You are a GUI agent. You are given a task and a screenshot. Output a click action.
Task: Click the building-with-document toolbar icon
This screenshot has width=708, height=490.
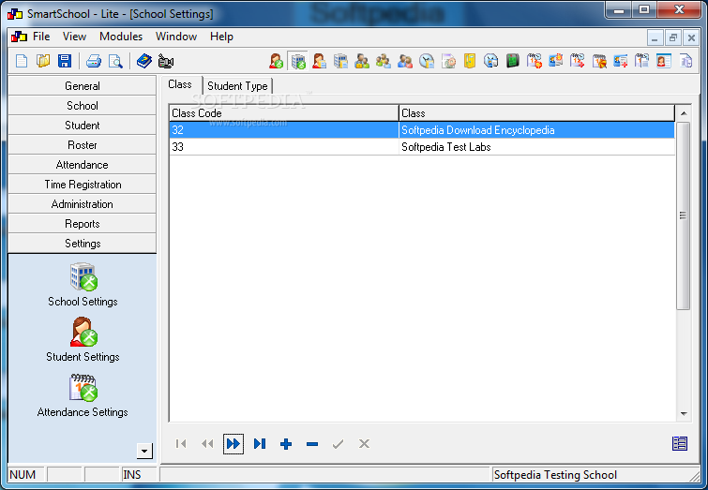pos(341,61)
